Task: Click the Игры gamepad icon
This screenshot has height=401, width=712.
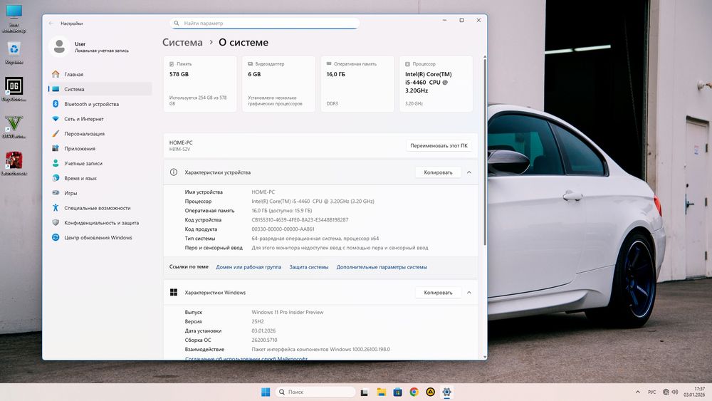Action: [x=56, y=193]
